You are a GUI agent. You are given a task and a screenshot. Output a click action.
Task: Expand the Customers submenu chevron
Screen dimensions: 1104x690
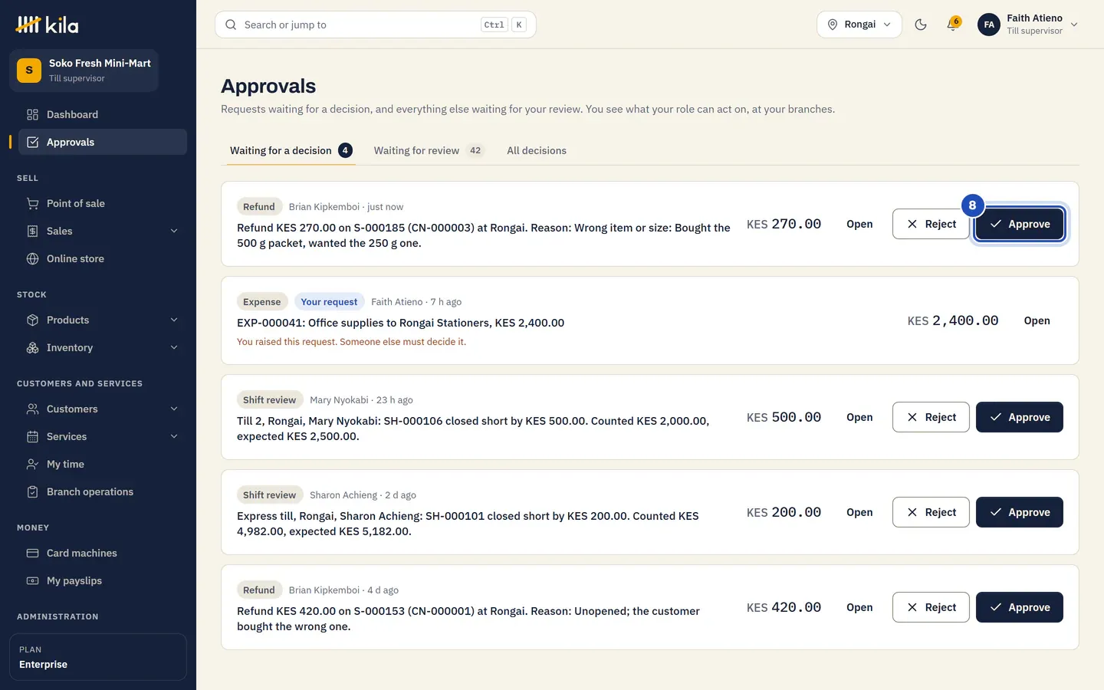[174, 409]
